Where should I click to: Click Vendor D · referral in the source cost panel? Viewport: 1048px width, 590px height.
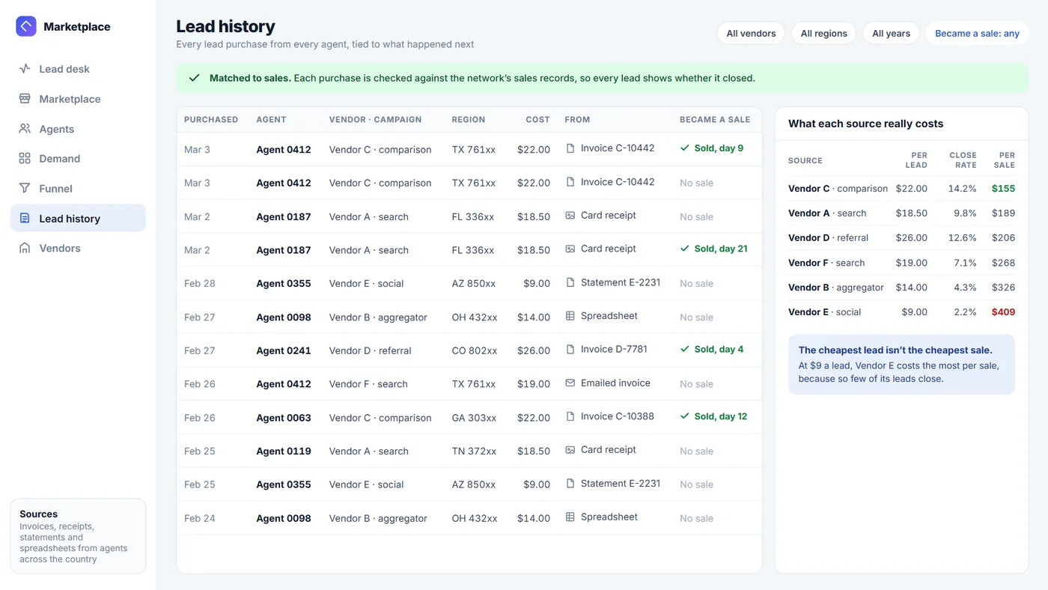click(829, 238)
